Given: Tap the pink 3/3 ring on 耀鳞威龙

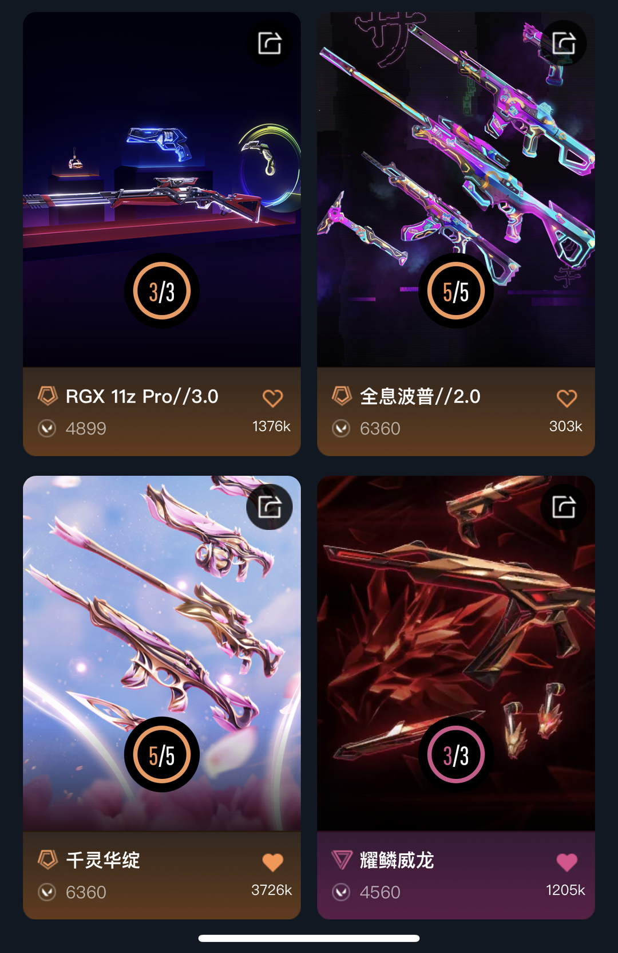Looking at the screenshot, I should (x=456, y=755).
